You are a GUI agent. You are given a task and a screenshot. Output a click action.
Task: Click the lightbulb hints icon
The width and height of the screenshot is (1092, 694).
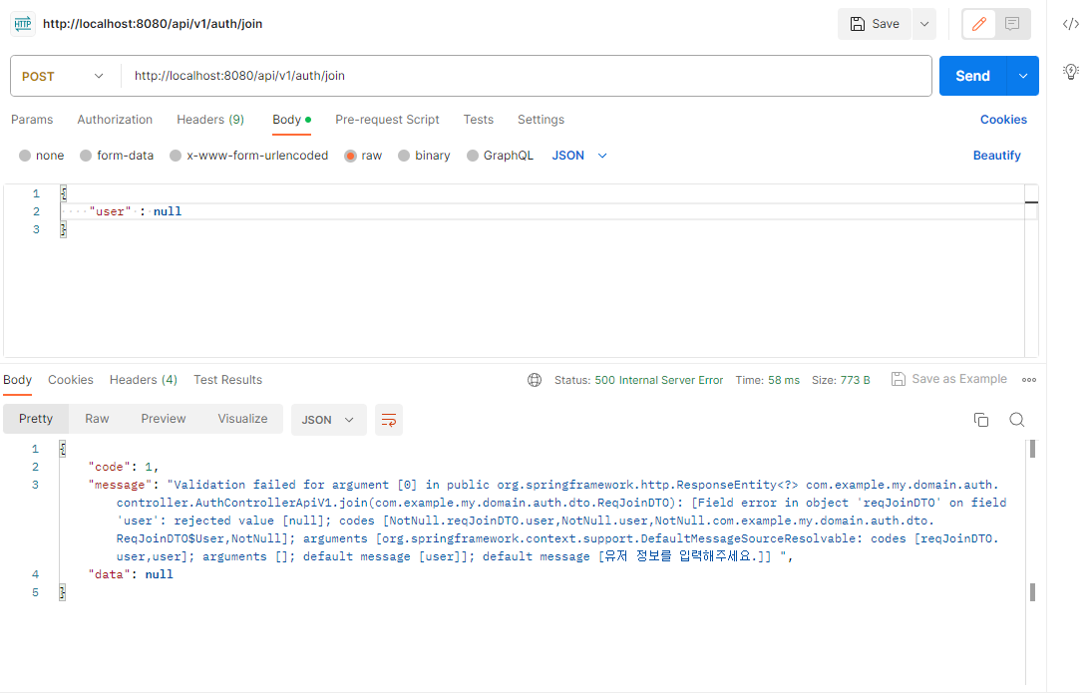click(1071, 71)
